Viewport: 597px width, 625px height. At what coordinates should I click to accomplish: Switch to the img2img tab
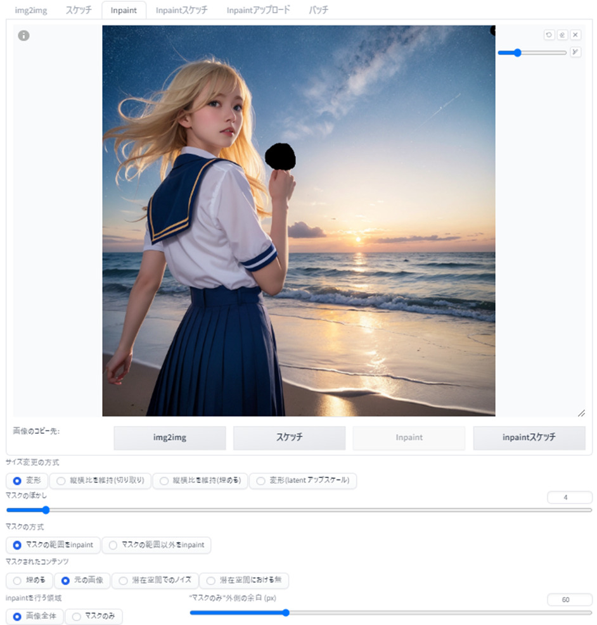(x=31, y=11)
